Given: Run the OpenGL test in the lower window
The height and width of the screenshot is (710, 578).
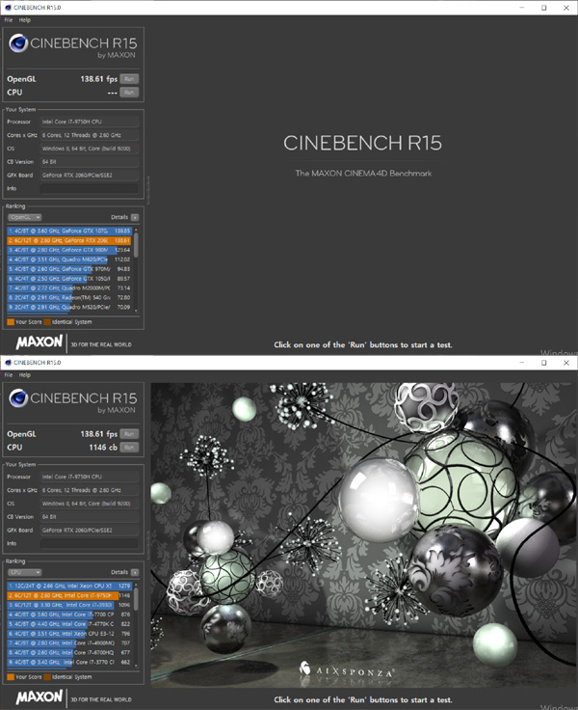Looking at the screenshot, I should pos(129,434).
